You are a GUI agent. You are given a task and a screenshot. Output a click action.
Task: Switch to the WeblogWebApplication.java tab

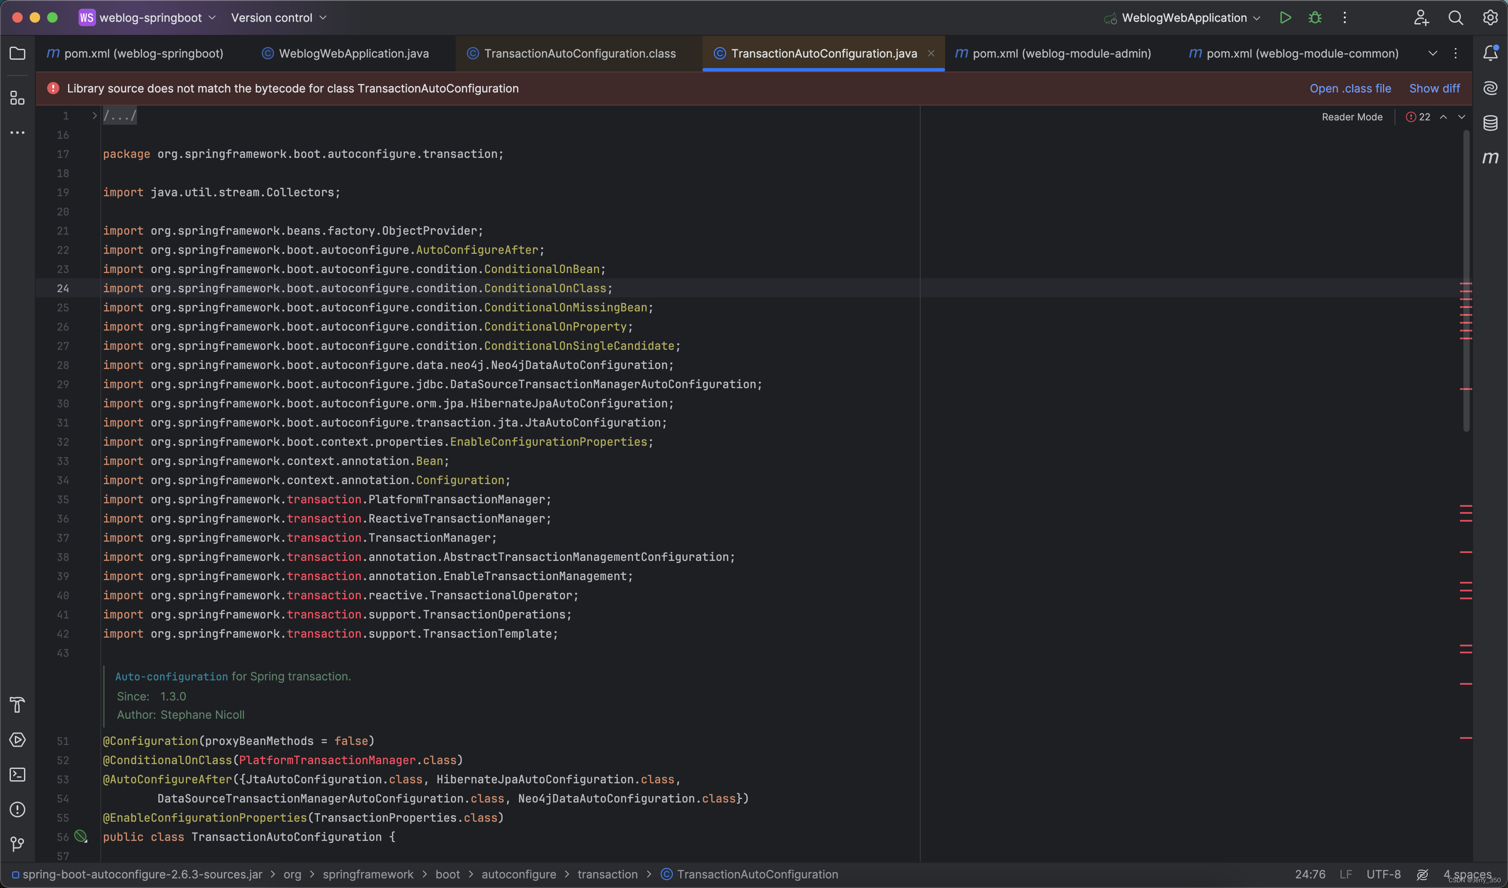[x=353, y=54]
